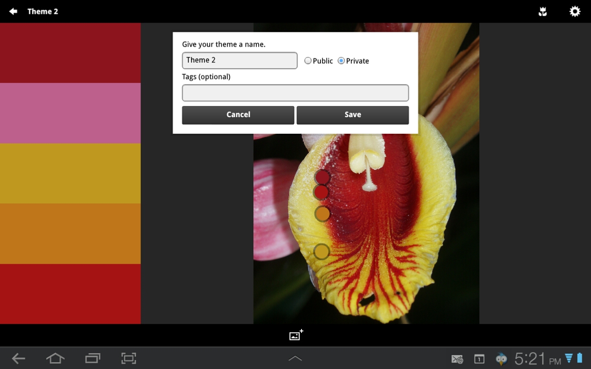591x369 pixels.
Task: Tap the Wi-Fi signal status icon
Action: (x=569, y=358)
